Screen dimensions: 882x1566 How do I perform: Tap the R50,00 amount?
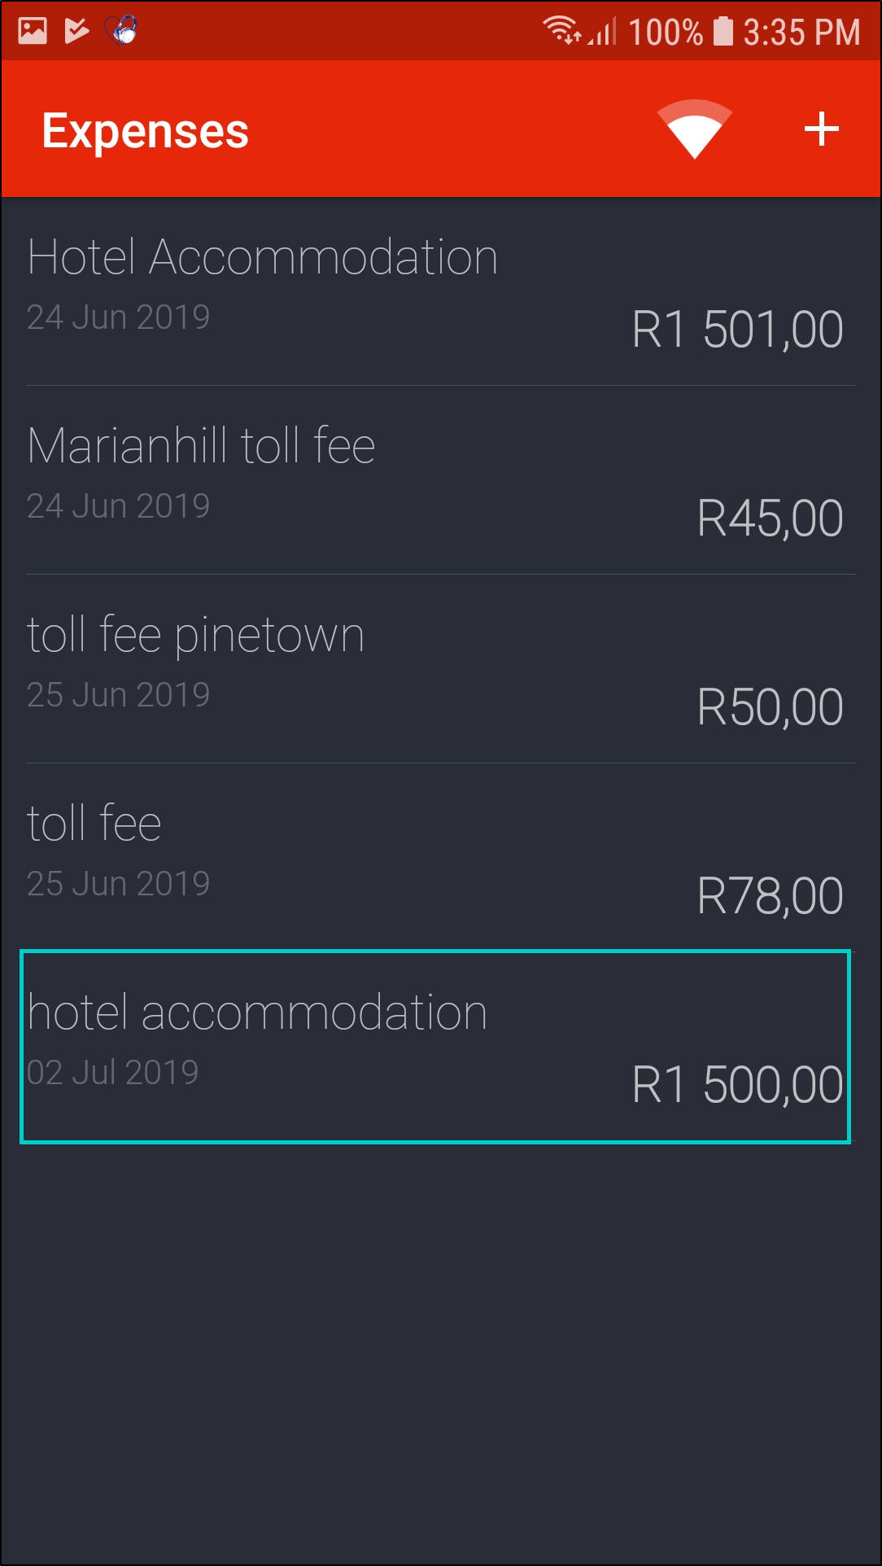770,707
